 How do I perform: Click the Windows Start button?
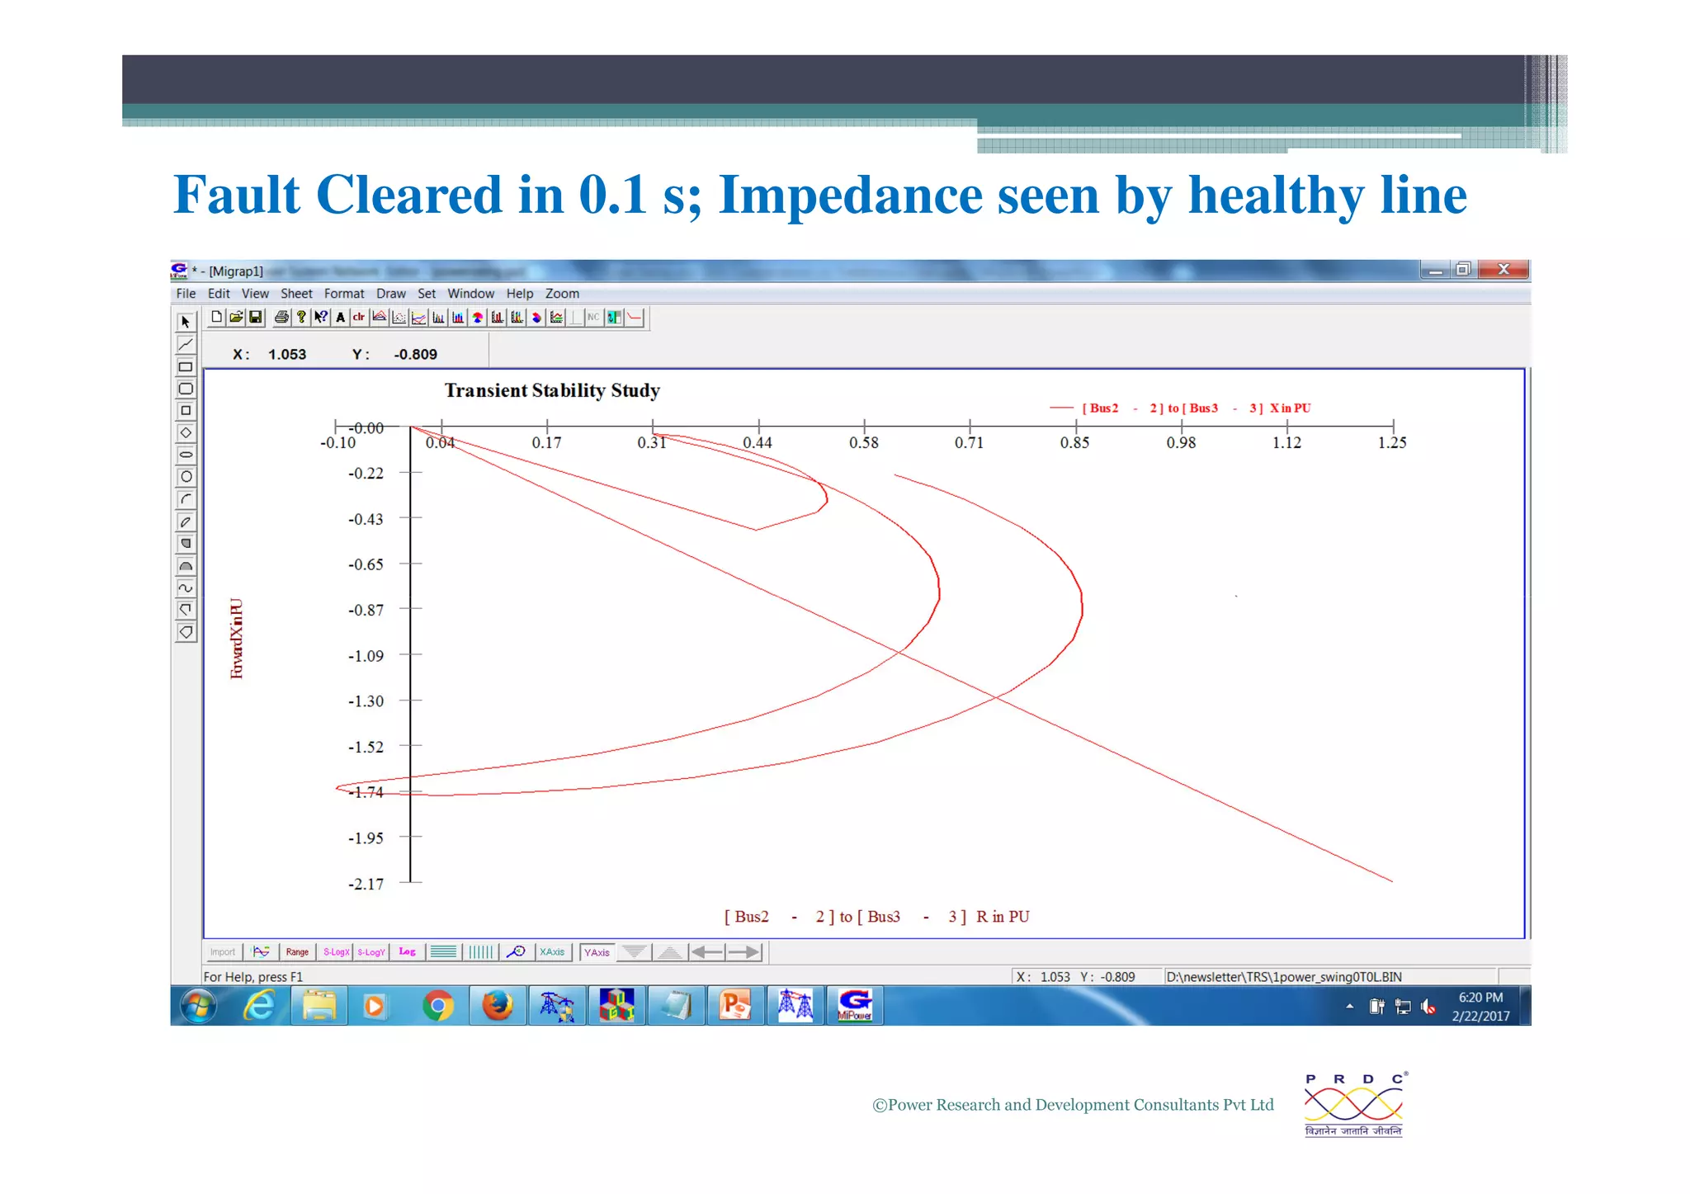pos(198,1006)
